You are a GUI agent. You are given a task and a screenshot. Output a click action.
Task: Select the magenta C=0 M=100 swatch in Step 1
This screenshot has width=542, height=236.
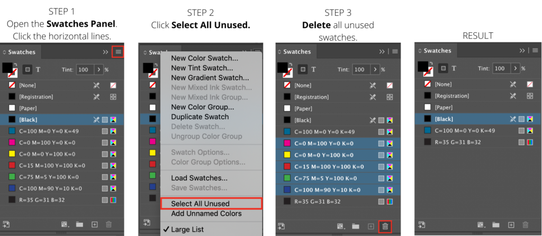point(62,143)
